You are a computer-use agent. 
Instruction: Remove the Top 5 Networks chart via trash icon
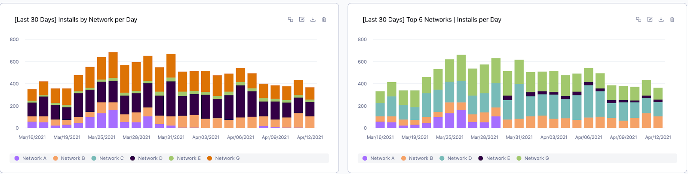coord(672,19)
